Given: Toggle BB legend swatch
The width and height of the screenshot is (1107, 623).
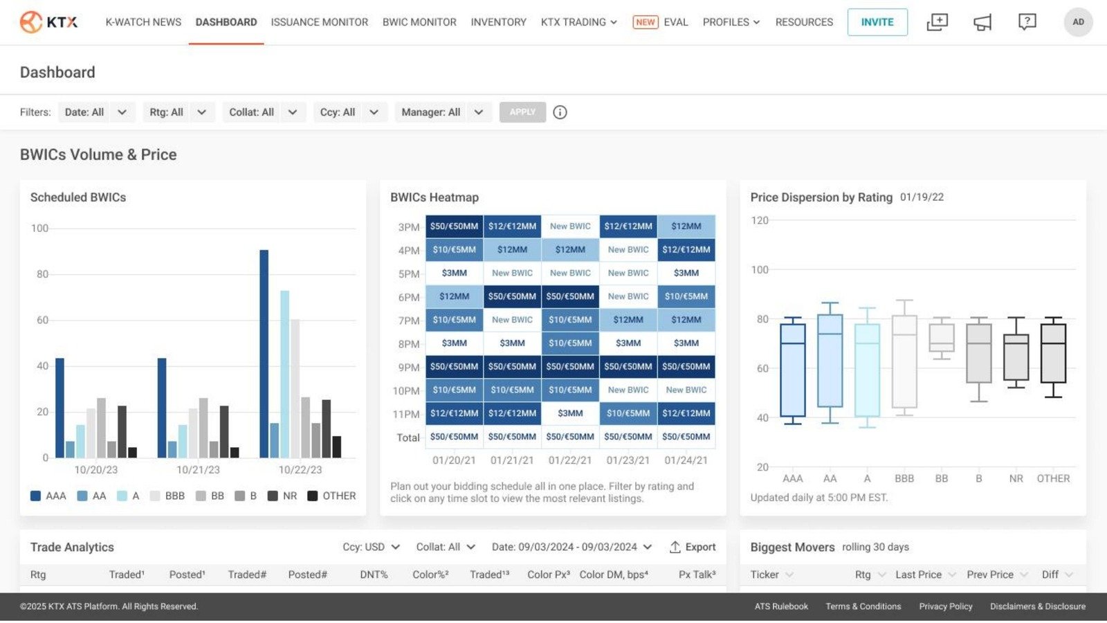Looking at the screenshot, I should click(x=201, y=496).
